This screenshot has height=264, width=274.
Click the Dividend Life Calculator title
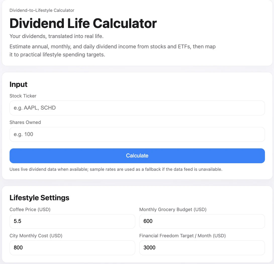[x=83, y=23]
